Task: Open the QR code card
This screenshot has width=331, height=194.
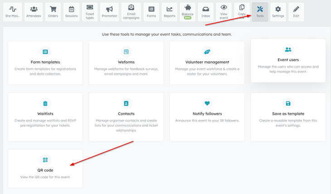Action: (45, 168)
